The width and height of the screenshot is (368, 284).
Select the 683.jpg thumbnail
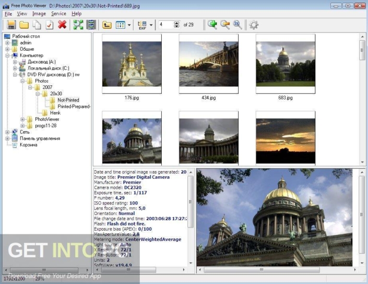tap(286, 64)
